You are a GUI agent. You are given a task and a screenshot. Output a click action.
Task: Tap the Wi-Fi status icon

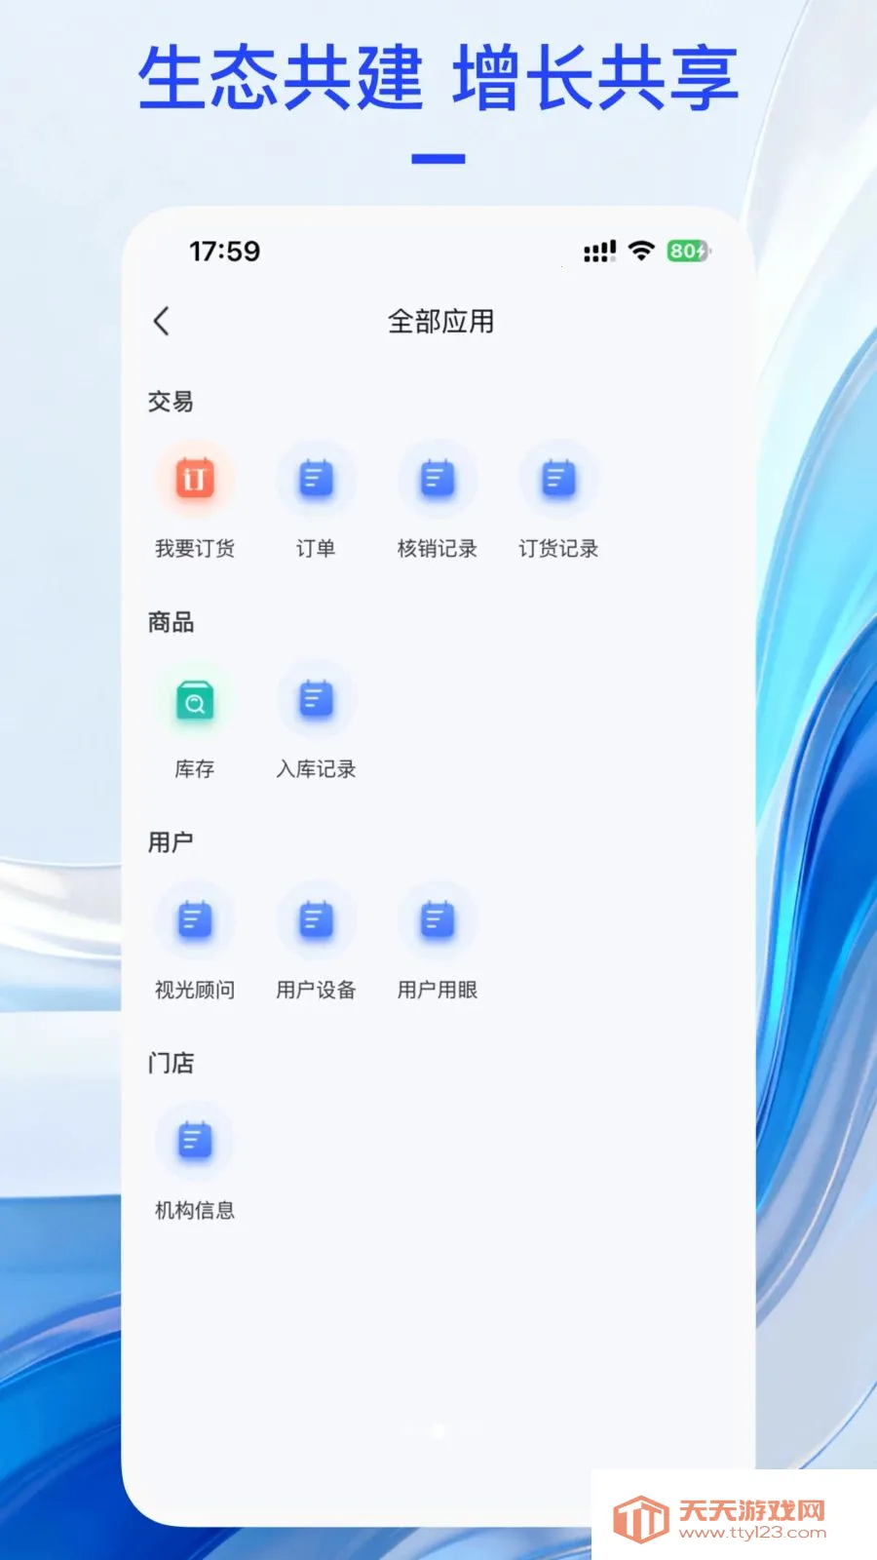click(641, 251)
